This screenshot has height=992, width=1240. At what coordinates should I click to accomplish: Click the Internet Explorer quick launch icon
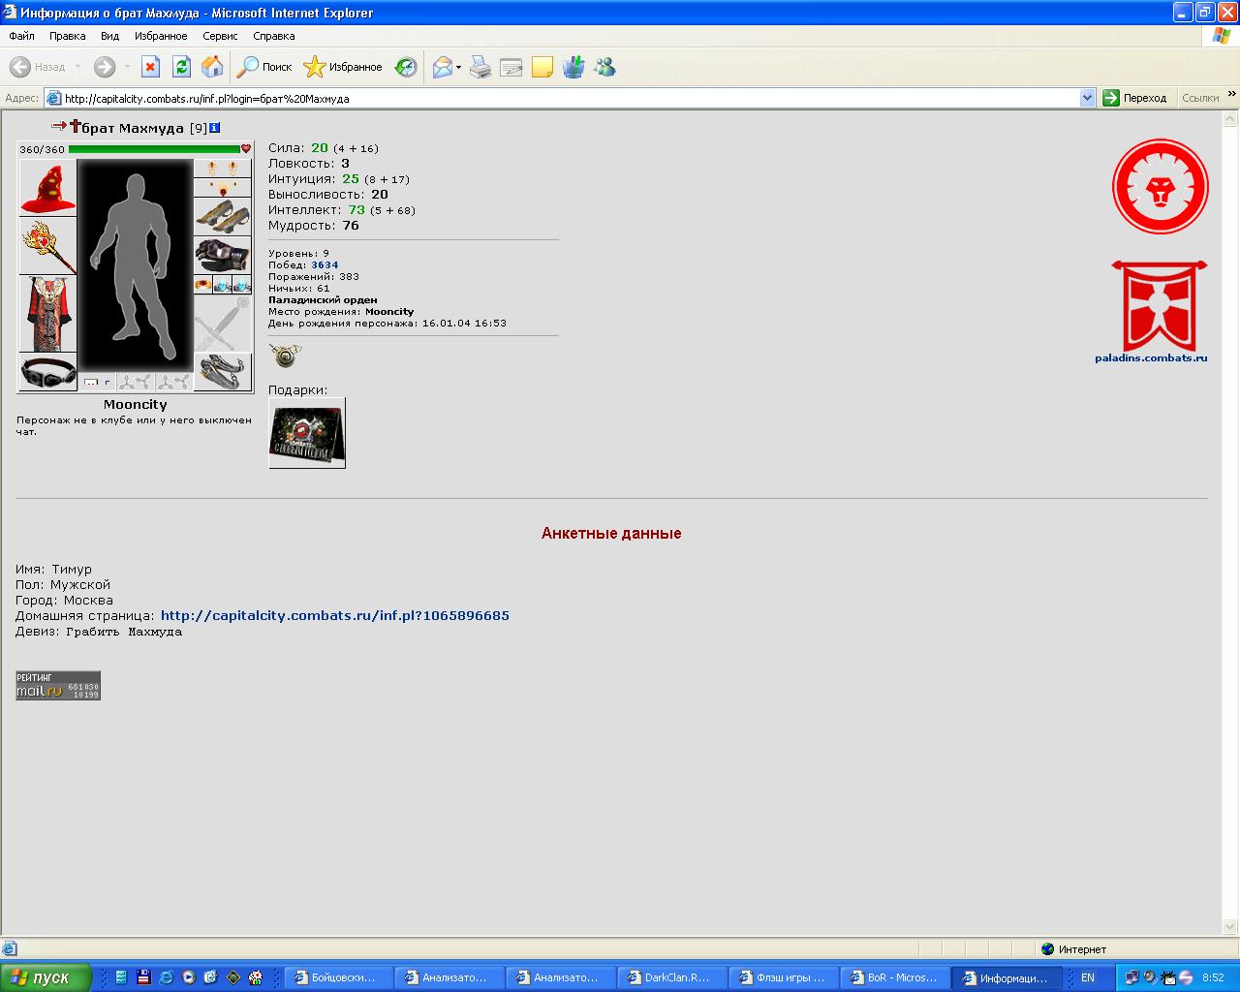[167, 977]
